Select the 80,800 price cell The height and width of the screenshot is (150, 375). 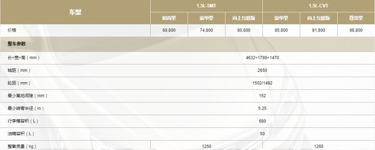tap(244, 30)
